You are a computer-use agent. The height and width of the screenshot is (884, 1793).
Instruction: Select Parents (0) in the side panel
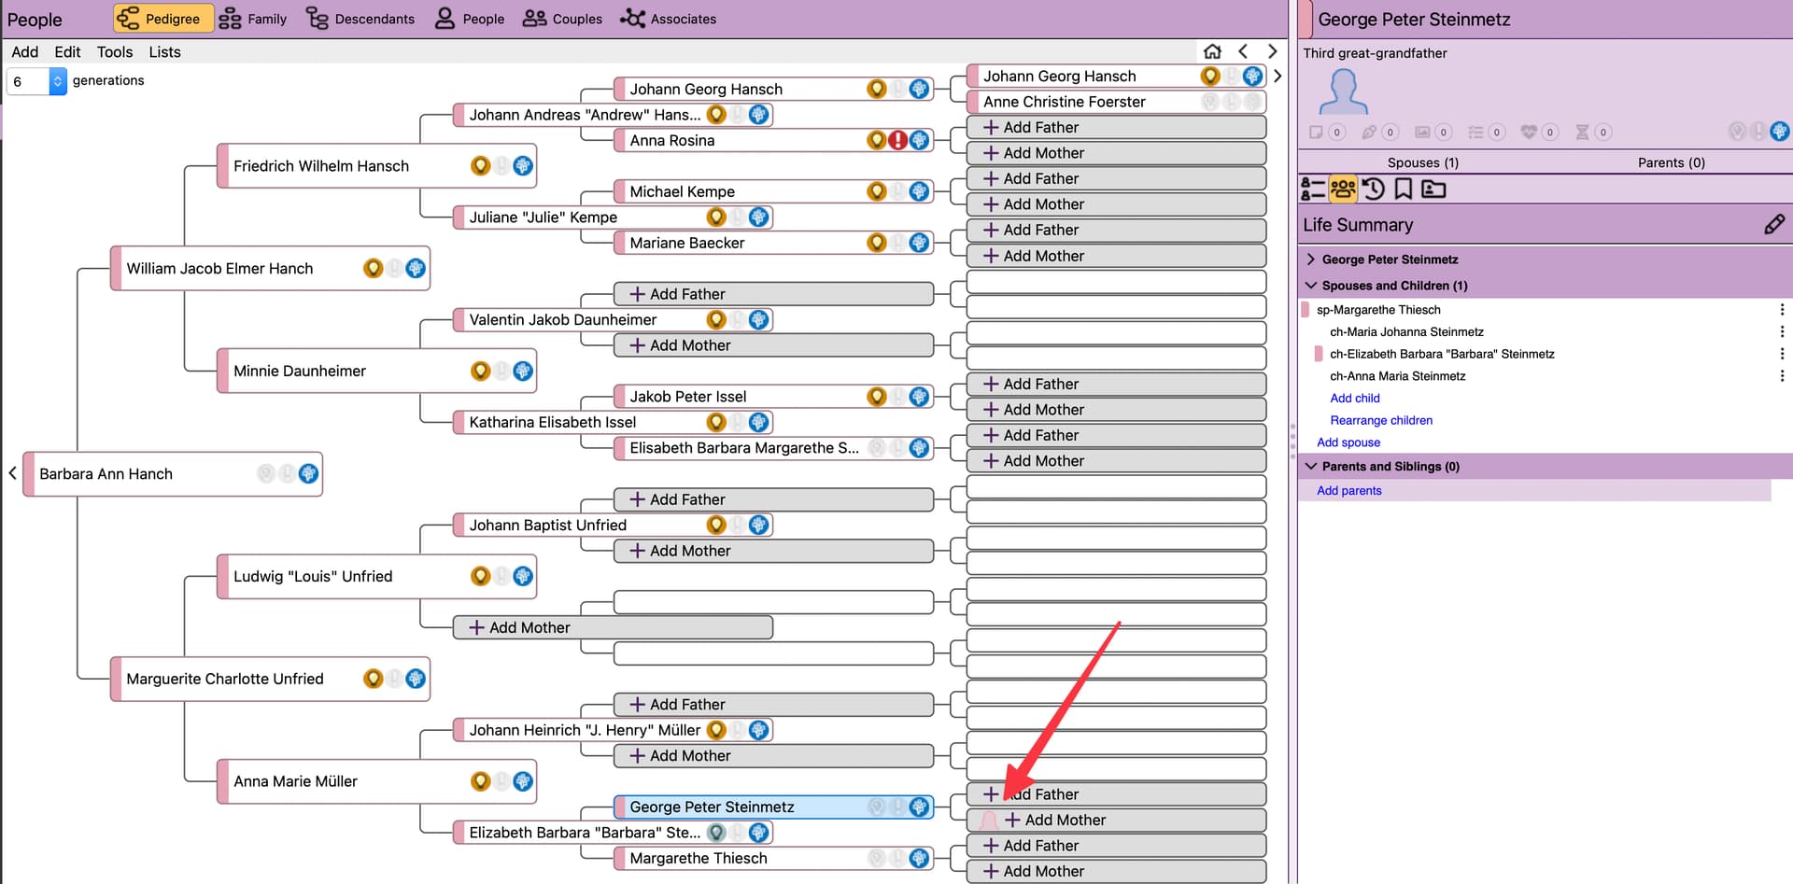click(1671, 162)
